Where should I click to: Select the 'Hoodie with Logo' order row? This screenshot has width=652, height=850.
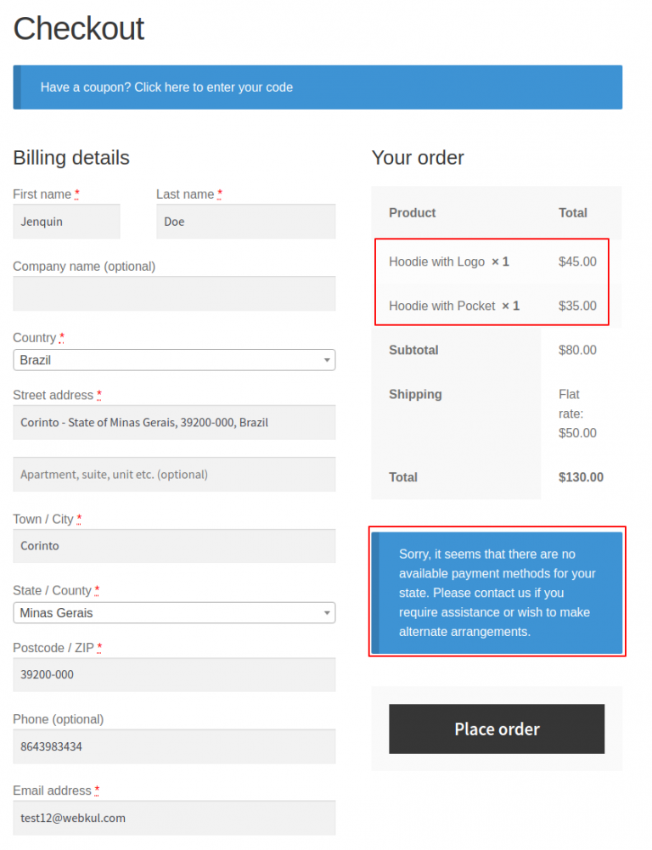pos(492,262)
